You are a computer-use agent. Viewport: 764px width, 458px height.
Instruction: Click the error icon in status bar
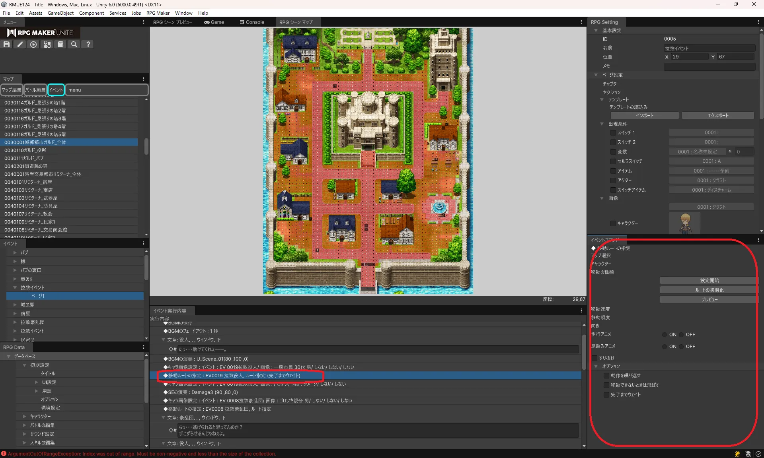point(4,454)
